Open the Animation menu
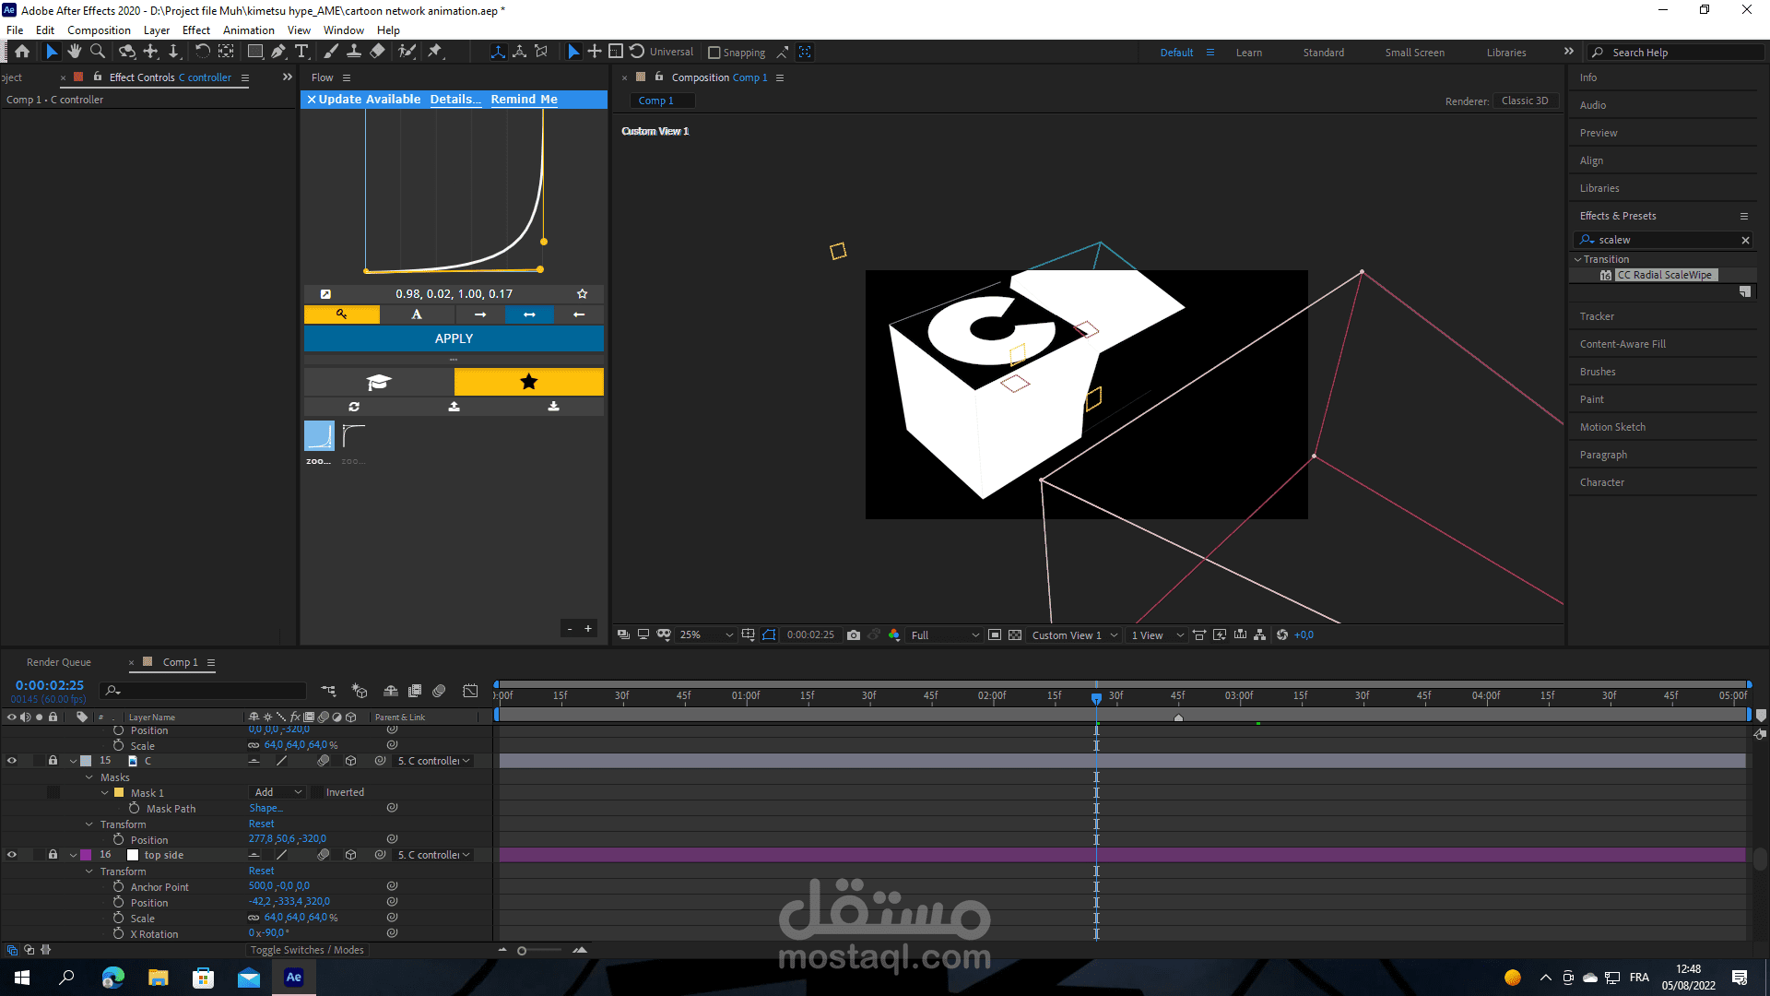 [248, 30]
